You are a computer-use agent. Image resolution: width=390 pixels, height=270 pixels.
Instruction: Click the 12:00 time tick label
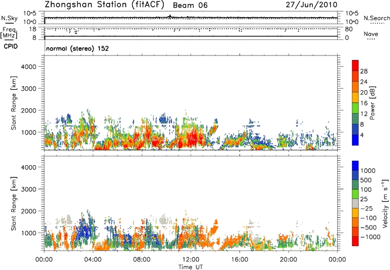191,260
